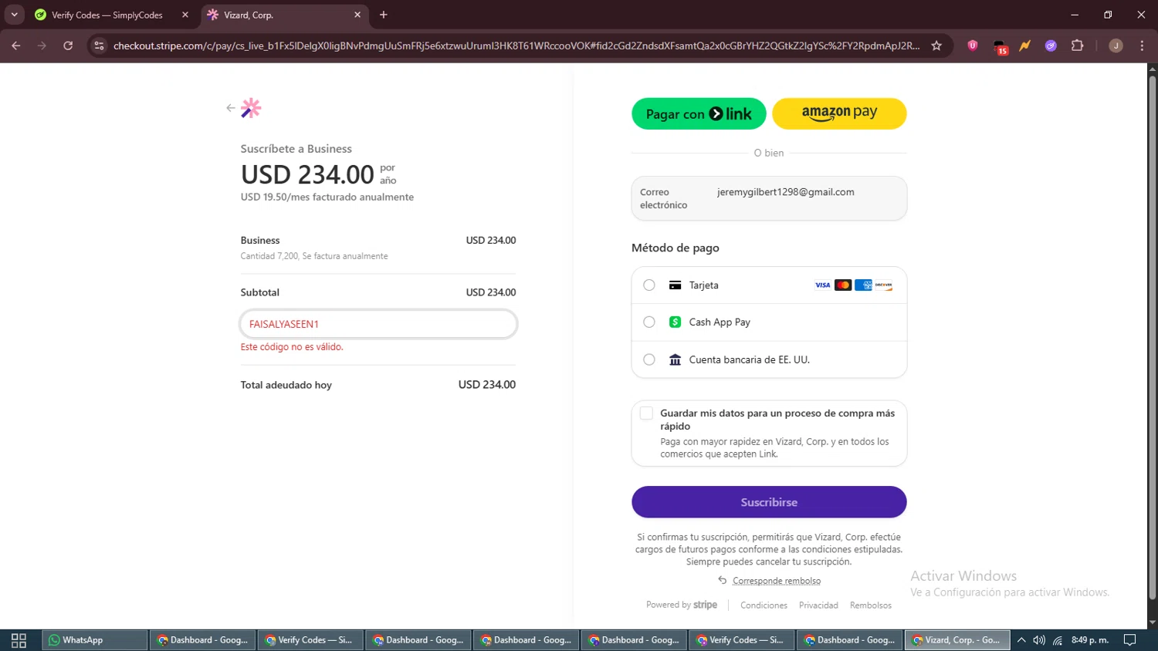This screenshot has width=1158, height=651.
Task: Click the page vertical scrollbar
Action: coord(1152,339)
